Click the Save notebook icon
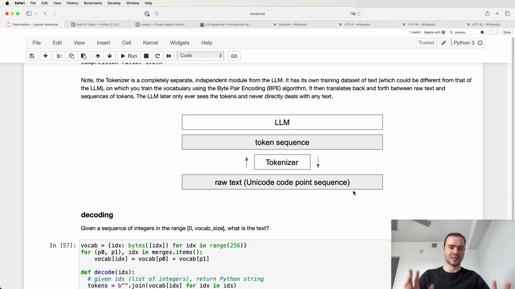Viewport: 515px width, 289px height. tap(31, 56)
